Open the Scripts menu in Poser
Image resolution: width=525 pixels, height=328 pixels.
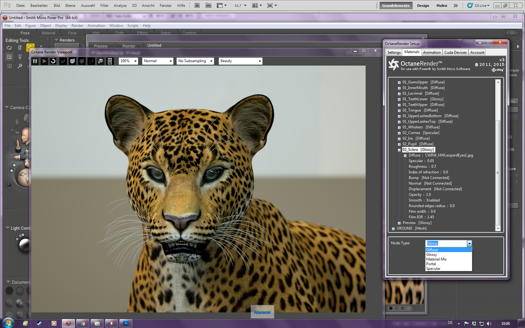(133, 26)
